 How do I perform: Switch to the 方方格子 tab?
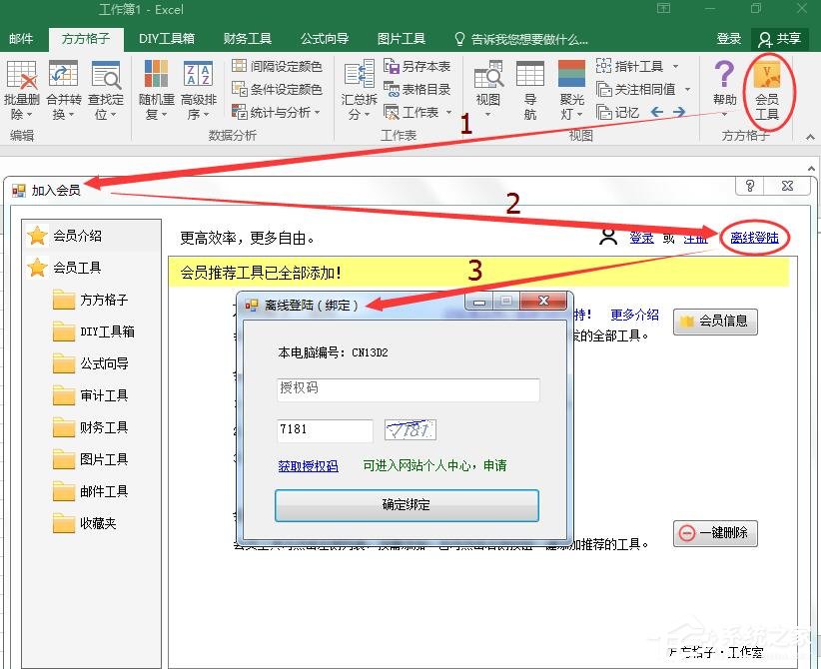point(86,38)
